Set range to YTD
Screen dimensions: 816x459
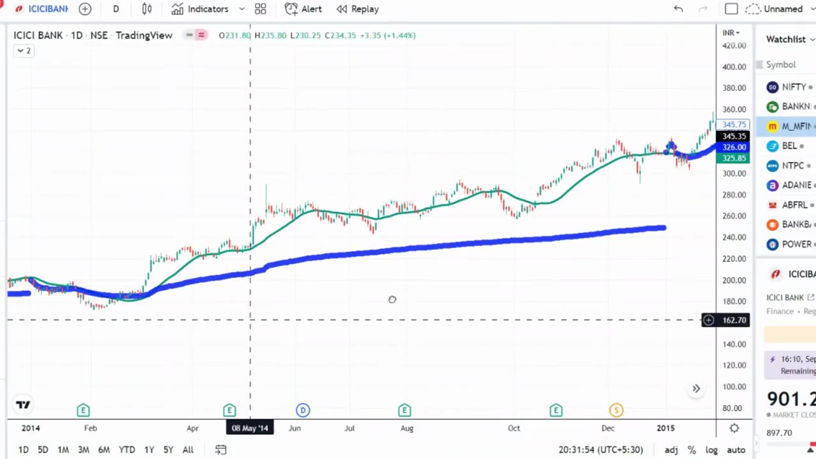[x=127, y=449]
